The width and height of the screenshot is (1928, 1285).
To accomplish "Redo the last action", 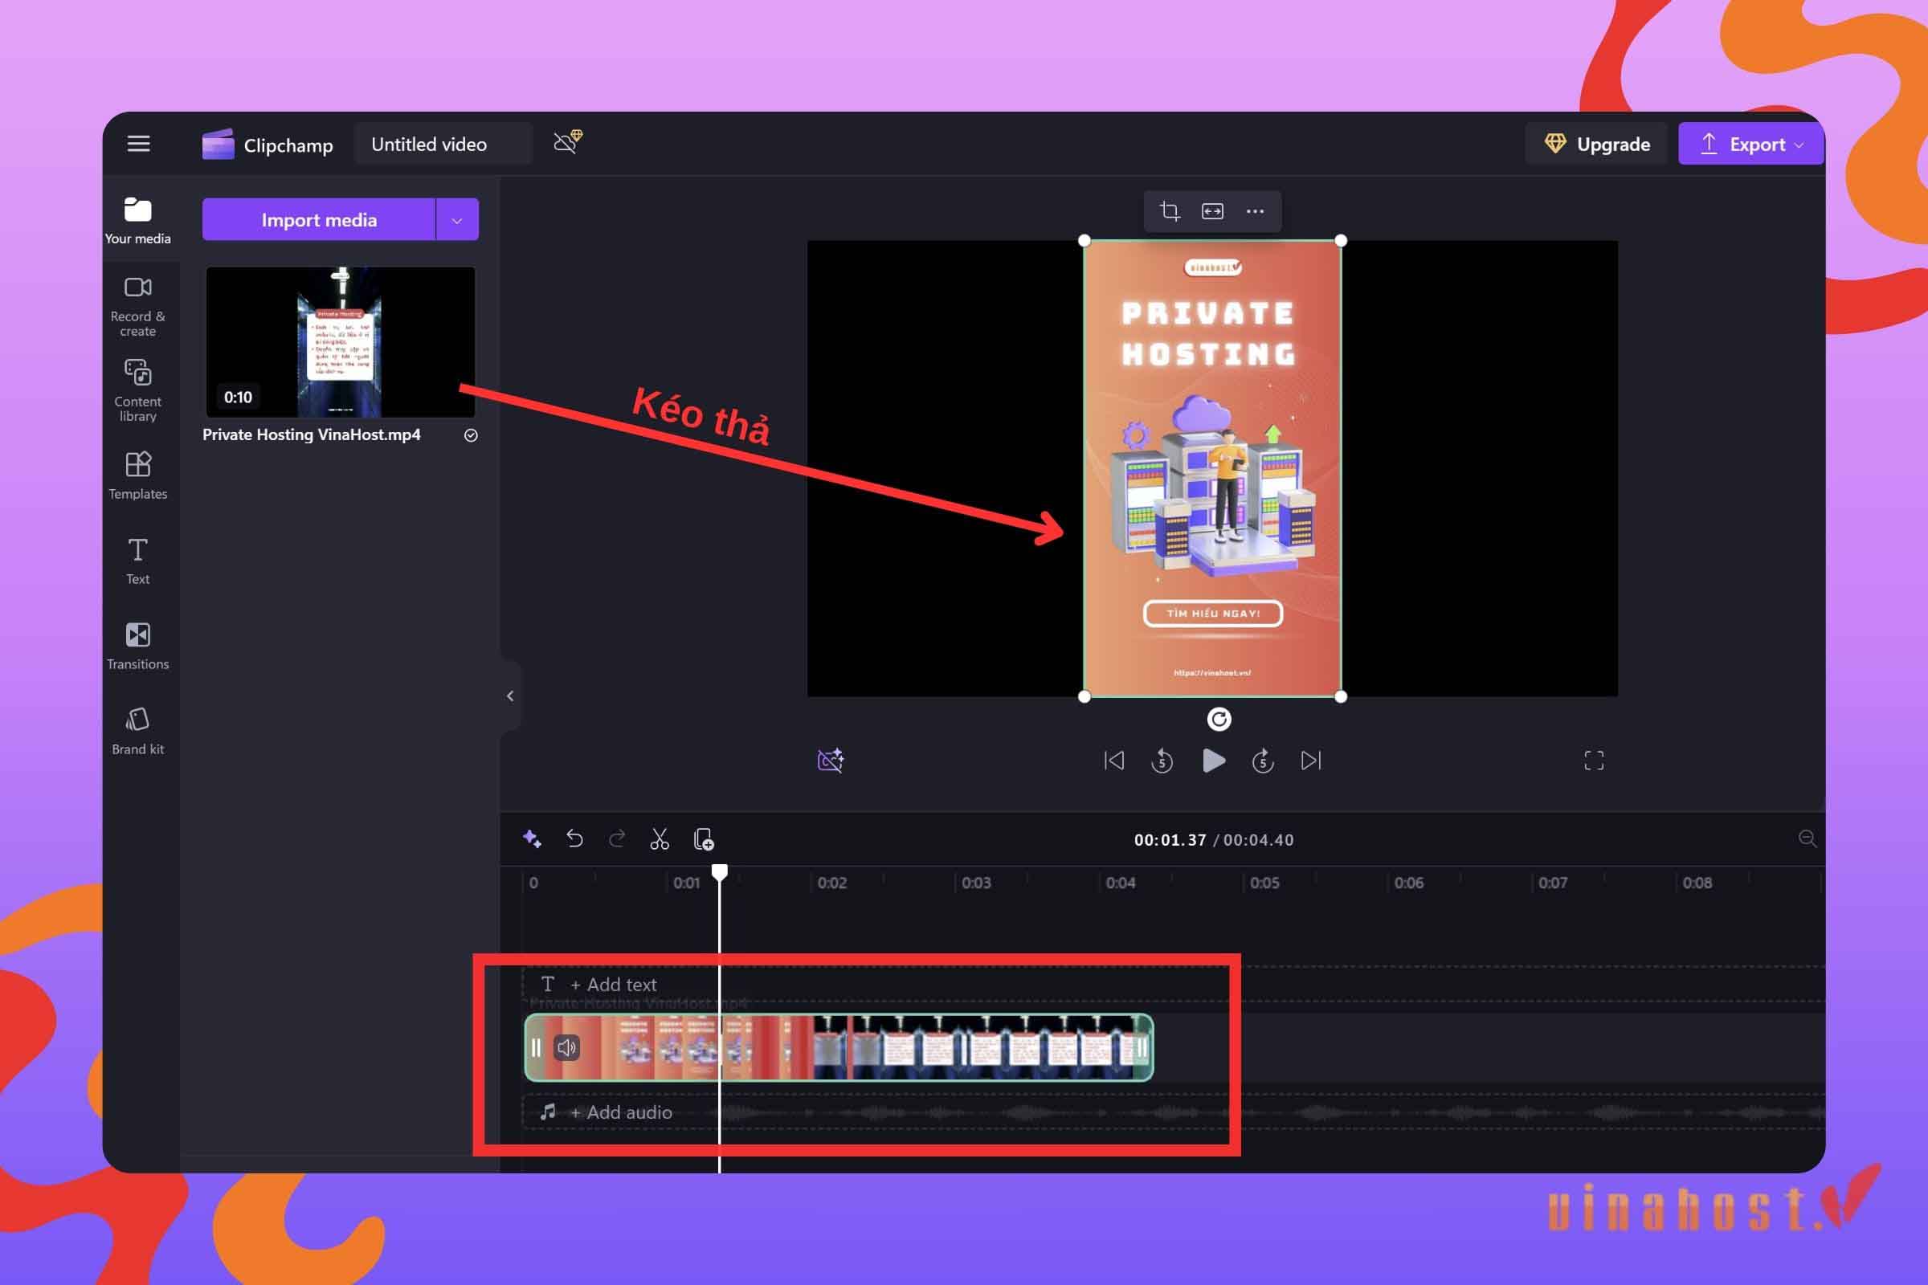I will pos(617,838).
